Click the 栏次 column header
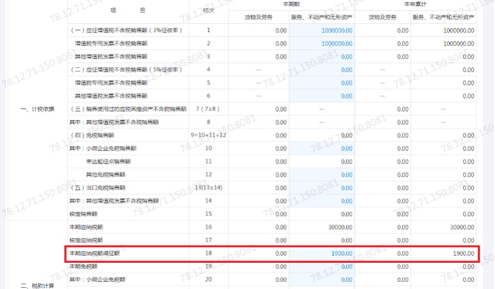This screenshot has height=289, width=495. click(208, 11)
